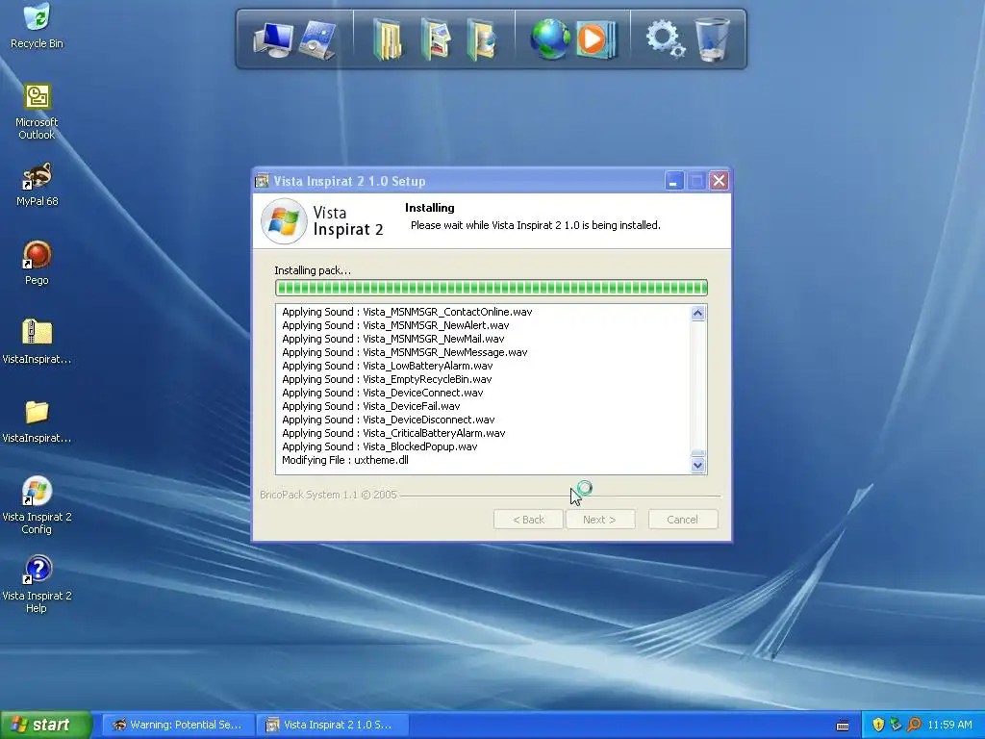985x739 pixels.
Task: Minimize the Vista Inspirat 2 Setup window
Action: pyautogui.click(x=674, y=181)
